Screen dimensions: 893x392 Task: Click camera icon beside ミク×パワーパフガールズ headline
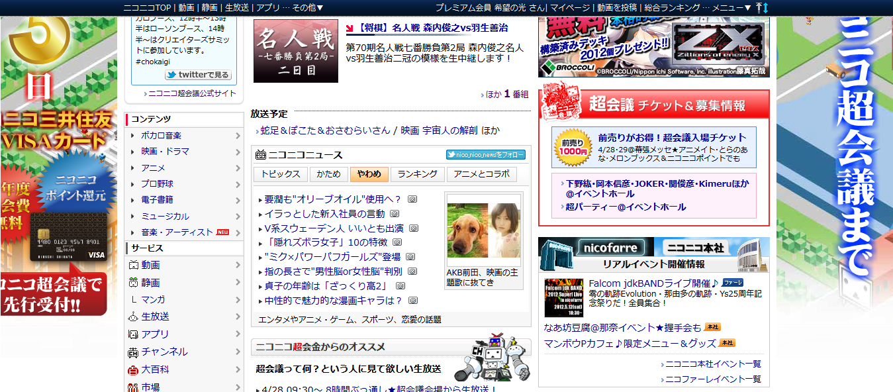coord(410,257)
